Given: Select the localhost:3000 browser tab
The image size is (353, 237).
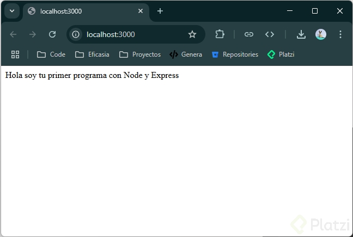Looking at the screenshot, I should click(x=86, y=11).
